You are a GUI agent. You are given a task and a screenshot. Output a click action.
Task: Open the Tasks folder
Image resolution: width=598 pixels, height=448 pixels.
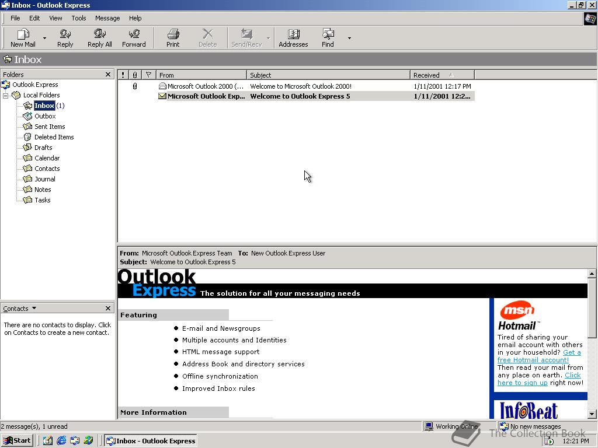42,200
